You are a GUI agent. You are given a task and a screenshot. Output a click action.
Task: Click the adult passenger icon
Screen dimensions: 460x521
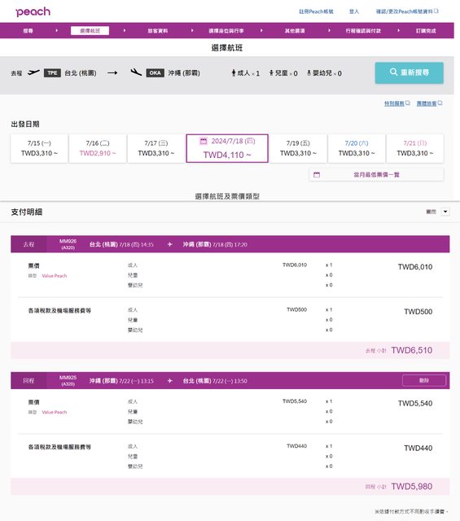click(234, 72)
